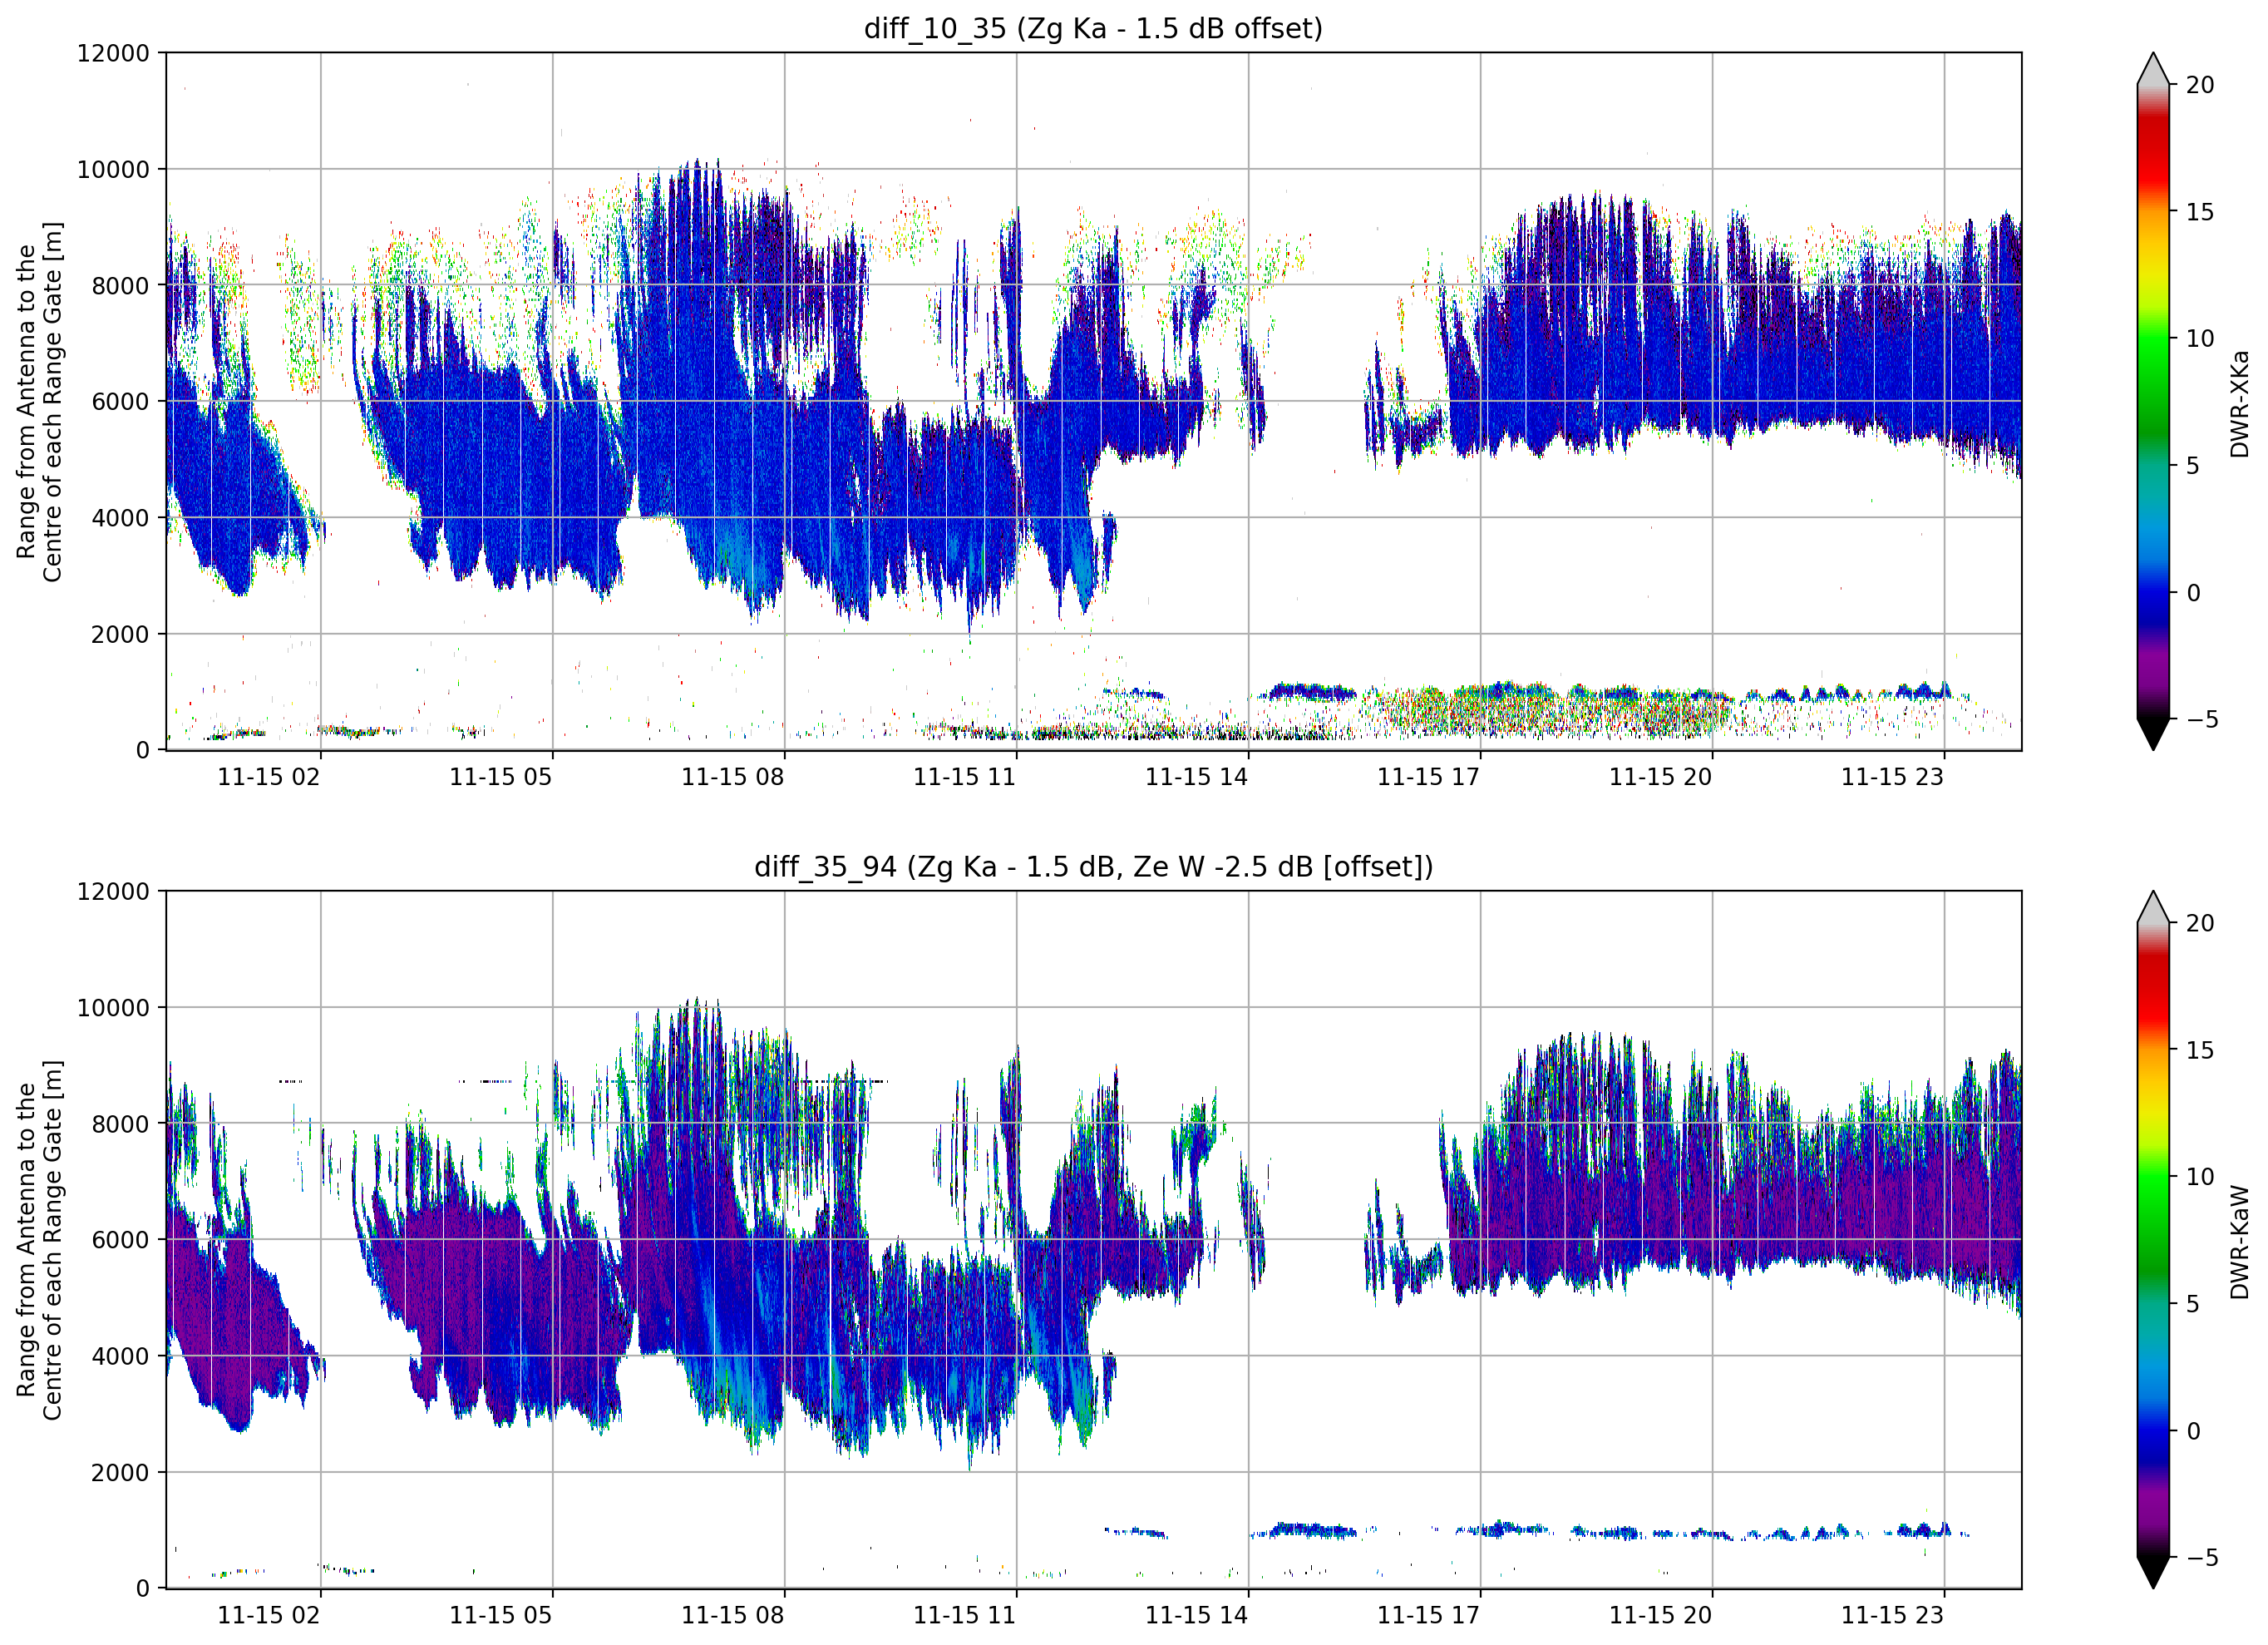Click the 0 tick on bottom colorbar
The width and height of the screenshot is (2268, 1645).
(x=2193, y=1431)
